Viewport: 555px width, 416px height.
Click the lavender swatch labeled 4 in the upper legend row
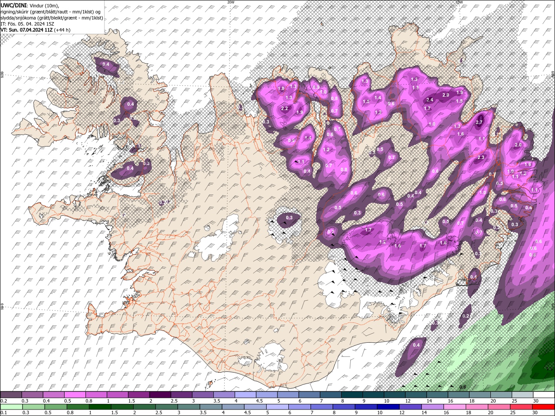(245, 395)
